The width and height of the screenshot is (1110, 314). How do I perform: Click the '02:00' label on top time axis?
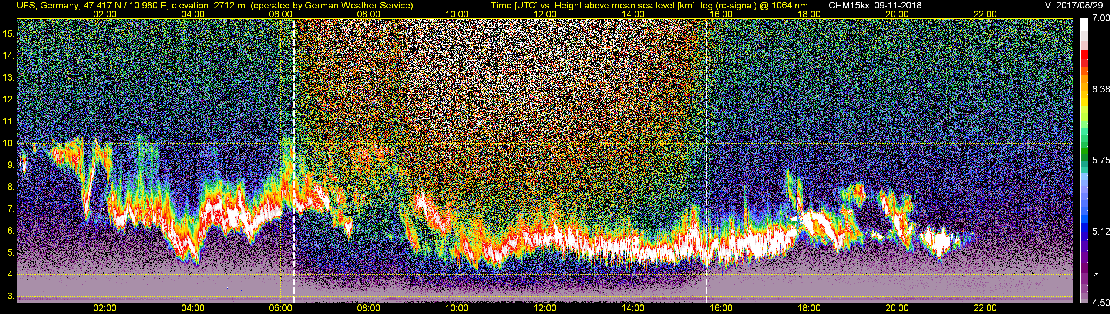(x=105, y=14)
